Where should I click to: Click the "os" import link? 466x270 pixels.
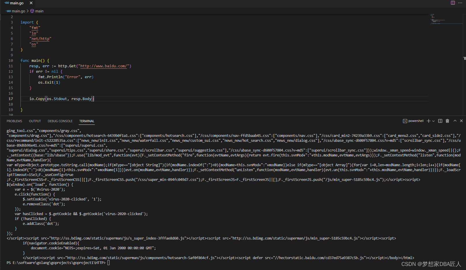click(x=34, y=44)
